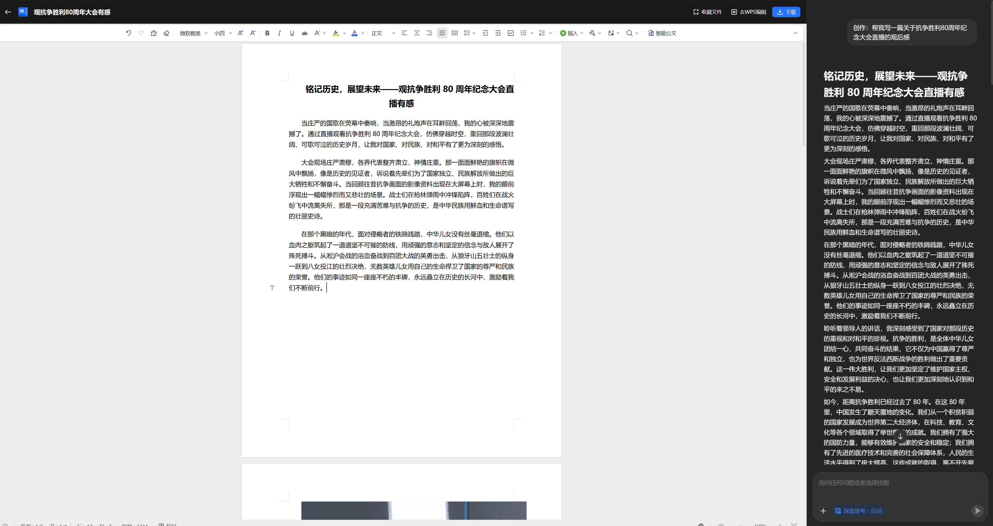Screen dimensions: 993x526
Task: Collapse the toolbar with the chevron
Action: click(x=795, y=33)
